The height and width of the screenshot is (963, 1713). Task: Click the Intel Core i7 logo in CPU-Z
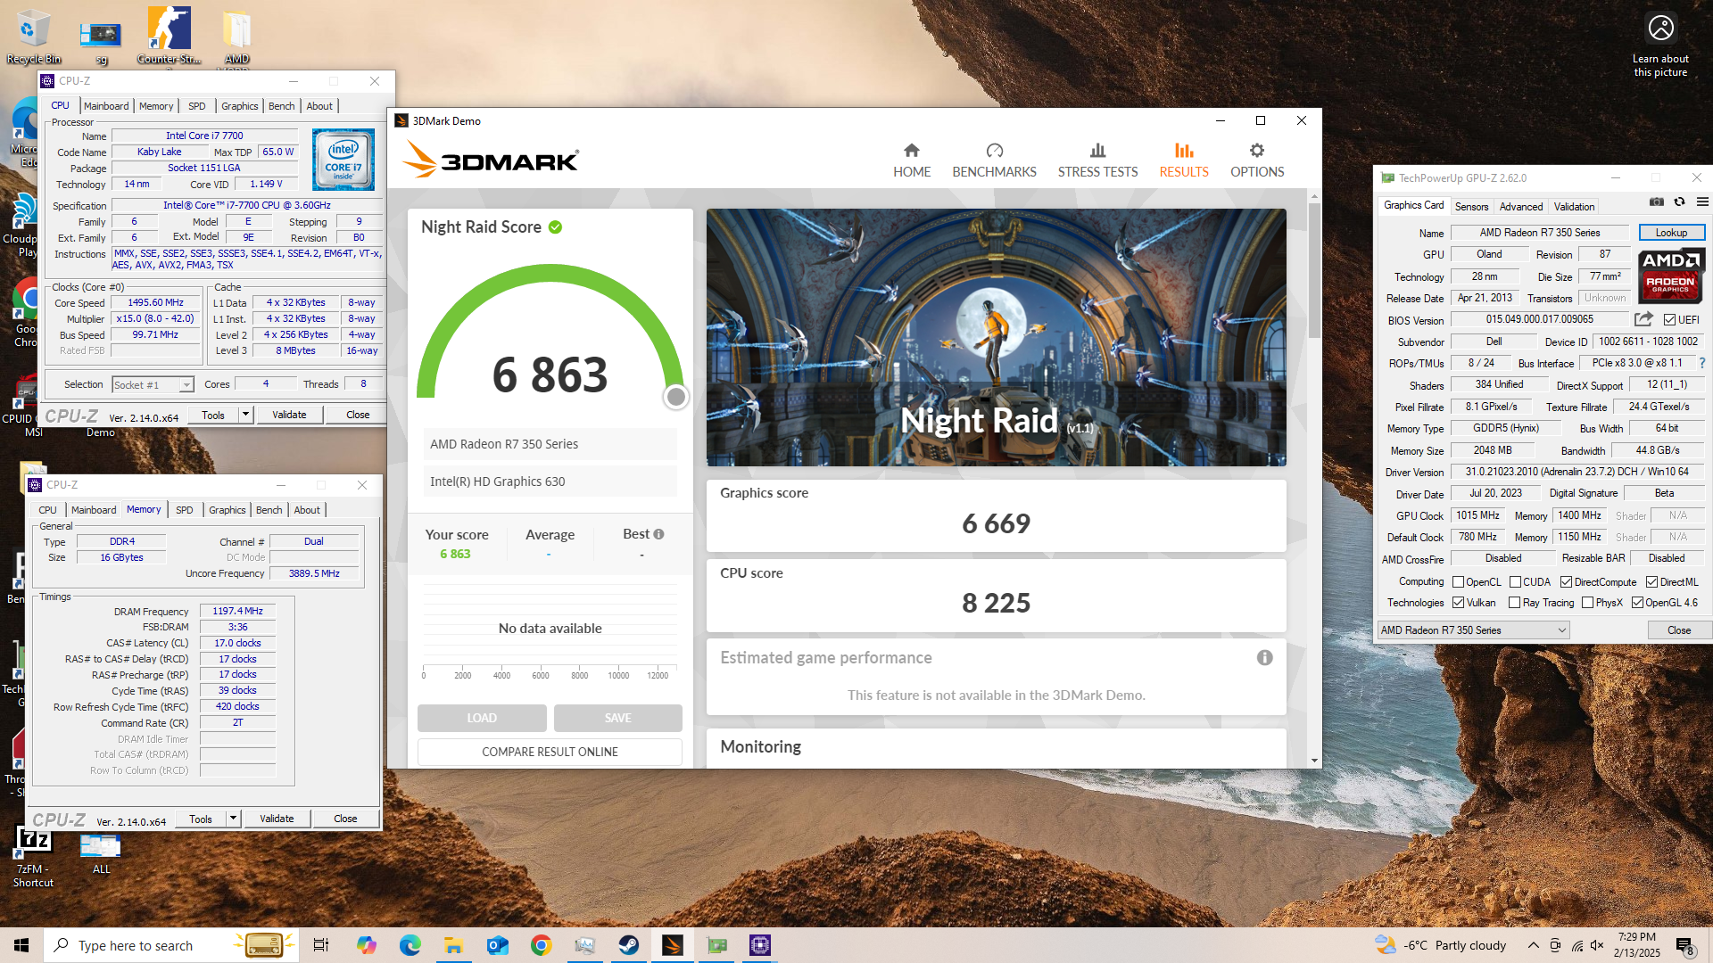[x=343, y=160]
